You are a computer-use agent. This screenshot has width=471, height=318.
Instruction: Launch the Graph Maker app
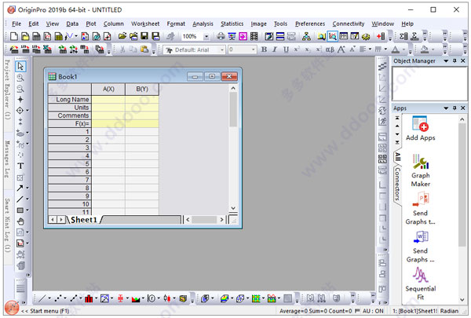click(421, 170)
